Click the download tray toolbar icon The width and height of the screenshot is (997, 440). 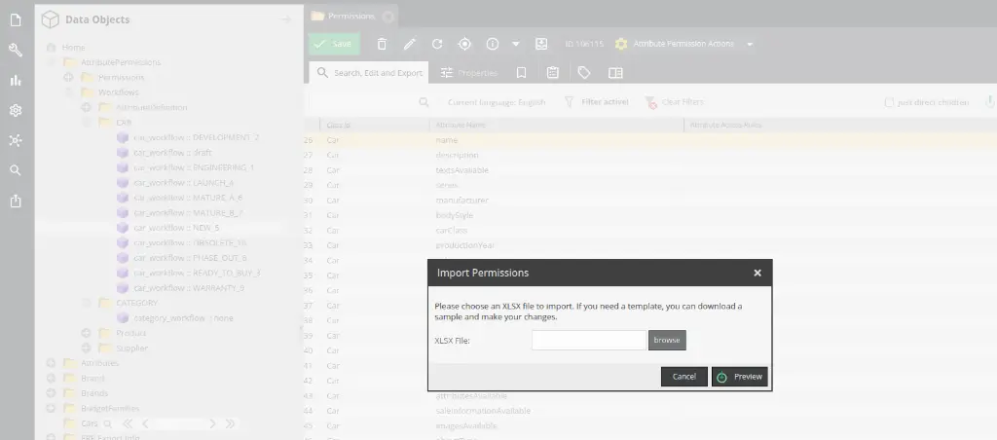pyautogui.click(x=541, y=44)
